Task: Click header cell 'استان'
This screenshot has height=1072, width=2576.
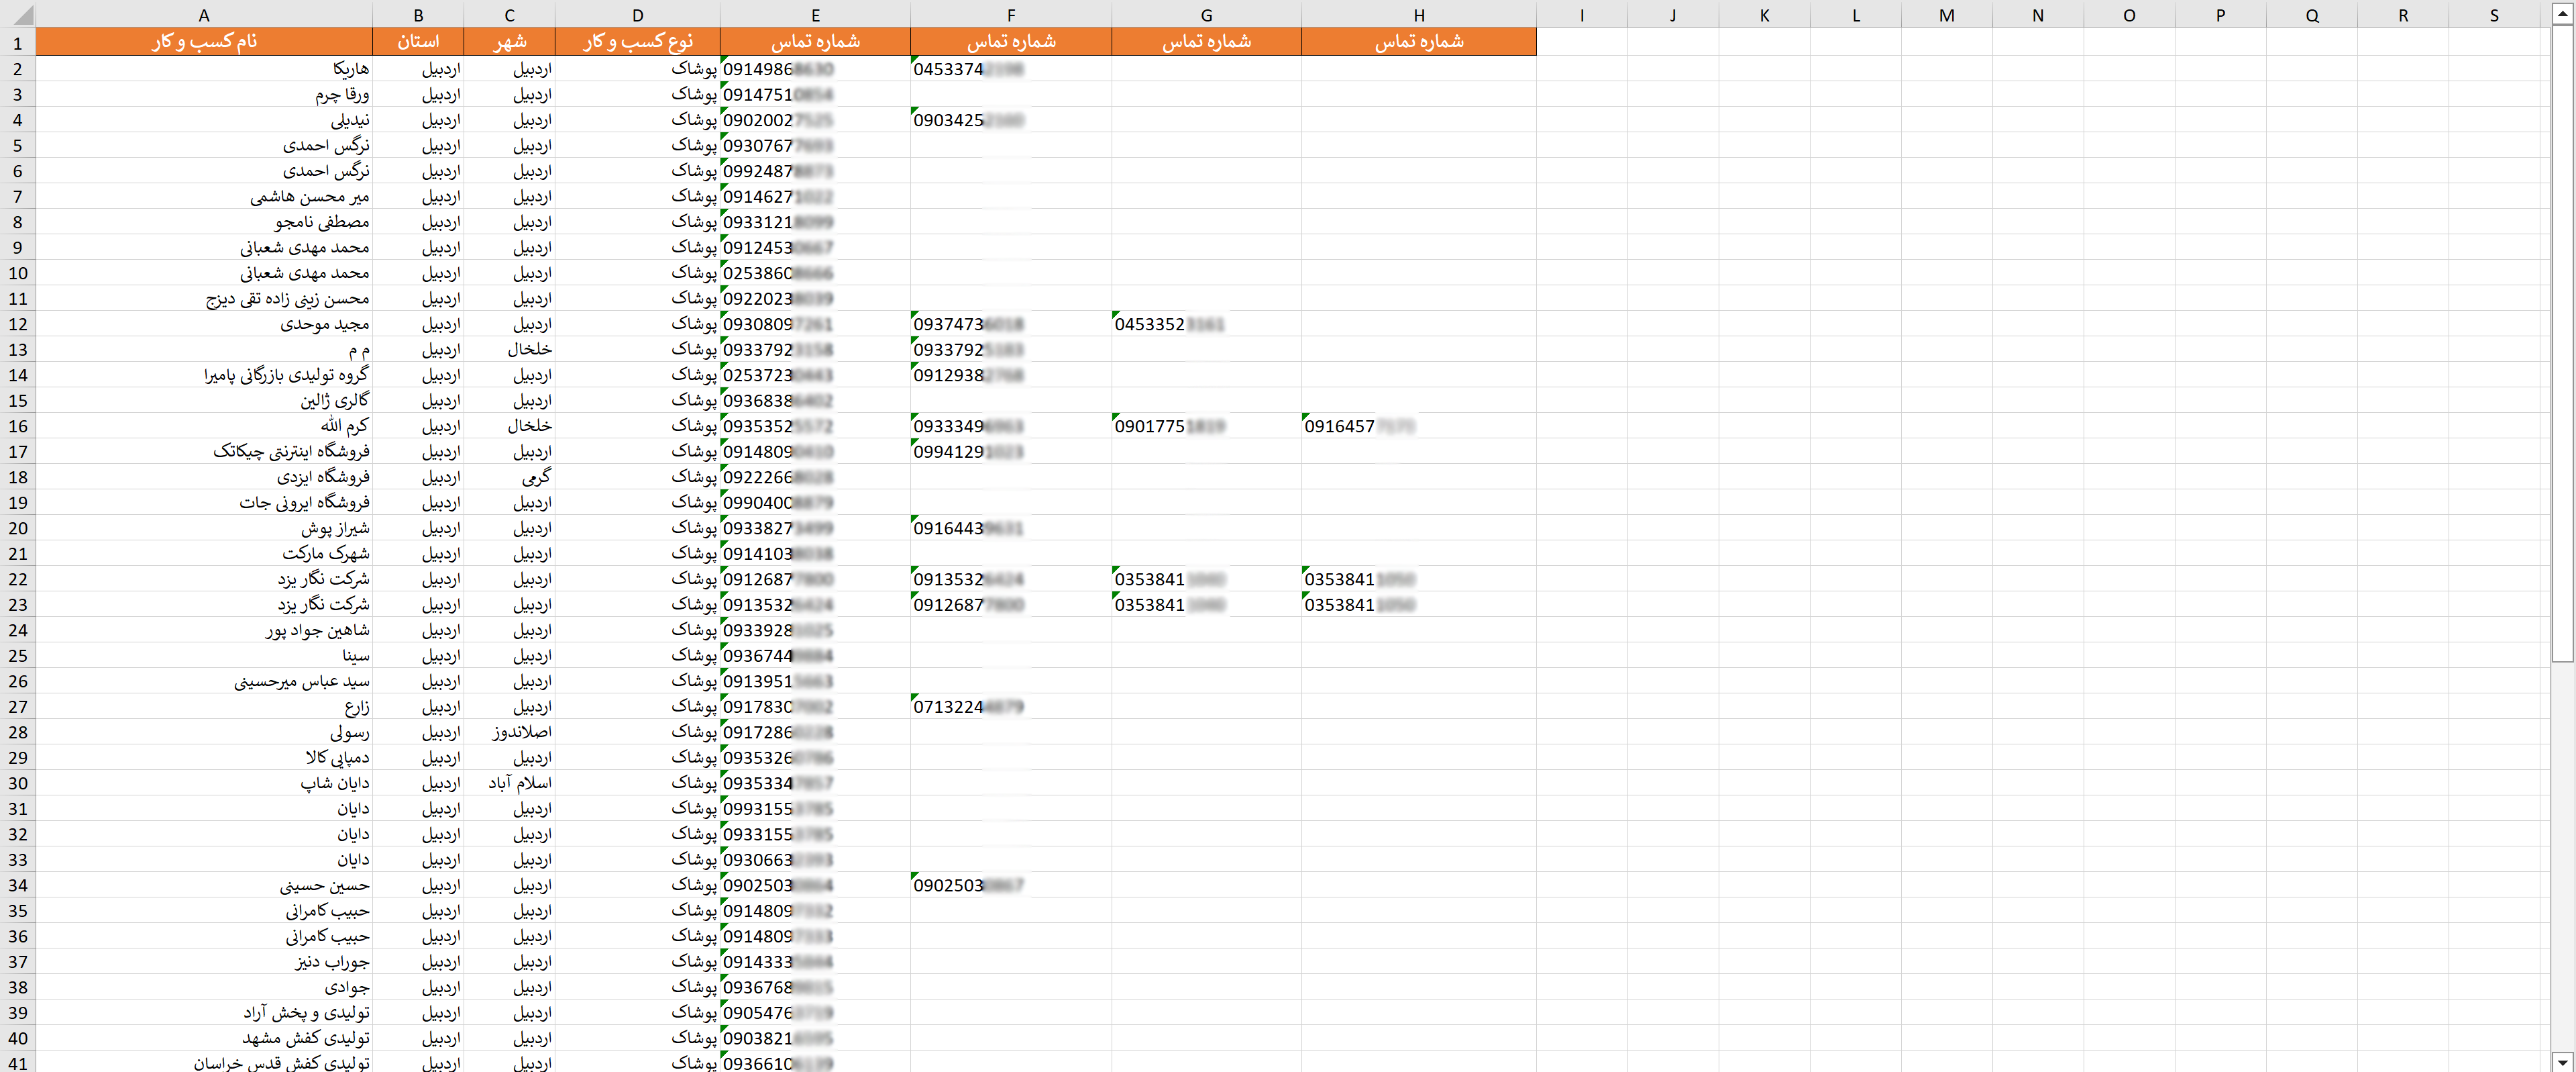Action: pos(418,41)
